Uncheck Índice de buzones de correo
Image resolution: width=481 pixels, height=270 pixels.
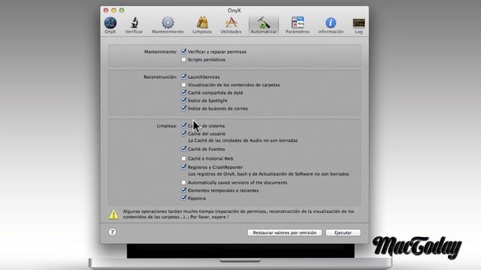[183, 108]
